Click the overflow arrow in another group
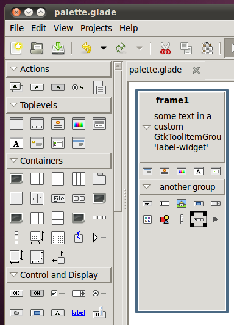 pyautogui.click(x=216, y=219)
